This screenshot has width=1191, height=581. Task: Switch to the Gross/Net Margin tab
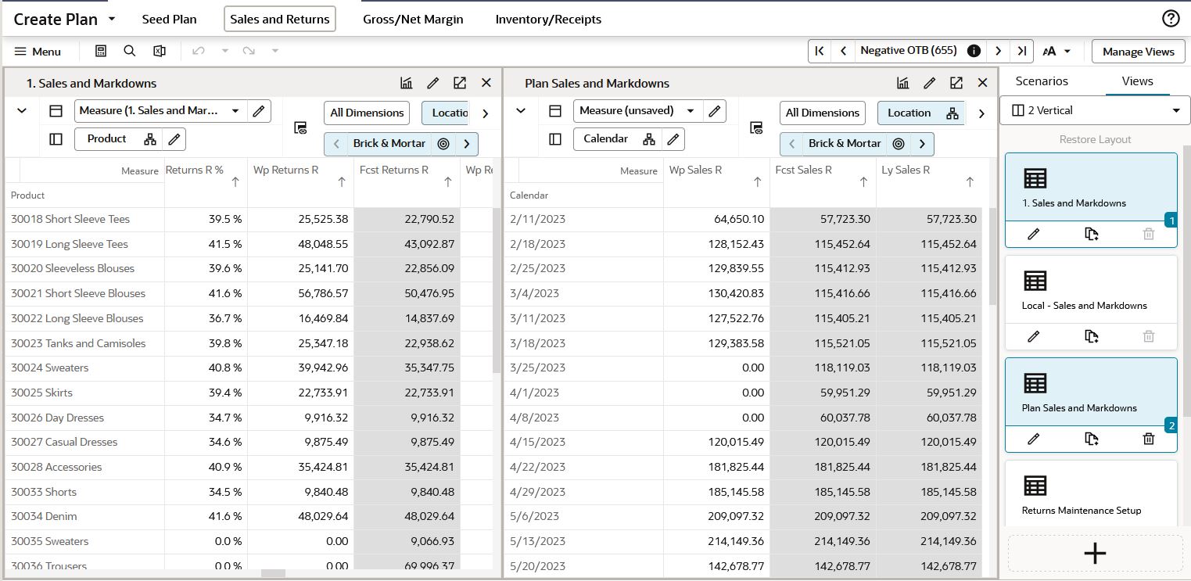click(413, 19)
